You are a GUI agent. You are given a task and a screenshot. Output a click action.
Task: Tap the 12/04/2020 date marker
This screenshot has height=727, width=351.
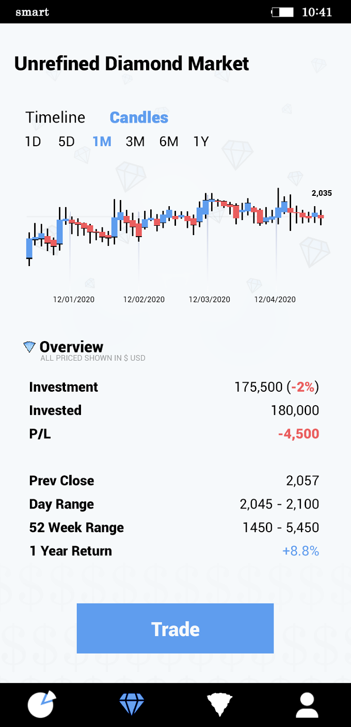pos(275,300)
